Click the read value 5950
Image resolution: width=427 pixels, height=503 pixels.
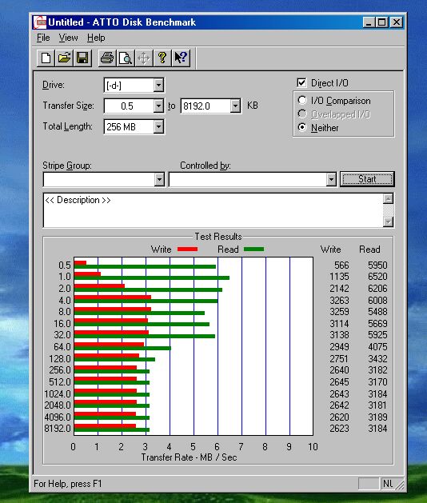tap(377, 265)
